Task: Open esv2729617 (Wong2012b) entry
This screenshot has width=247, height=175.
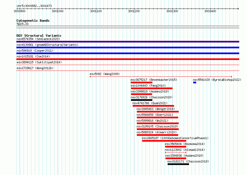Action: (35, 68)
